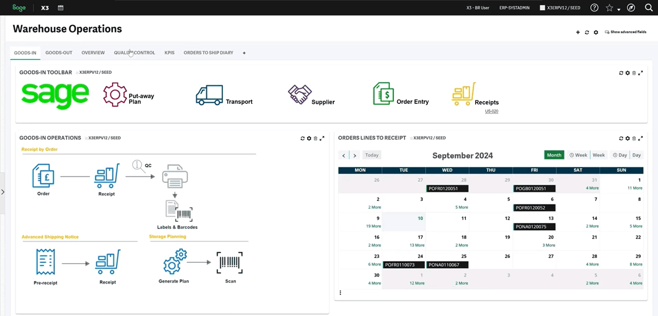Viewport: 658px width, 316px height.
Task: Open the US-020 link under Receipts
Action: 492,111
